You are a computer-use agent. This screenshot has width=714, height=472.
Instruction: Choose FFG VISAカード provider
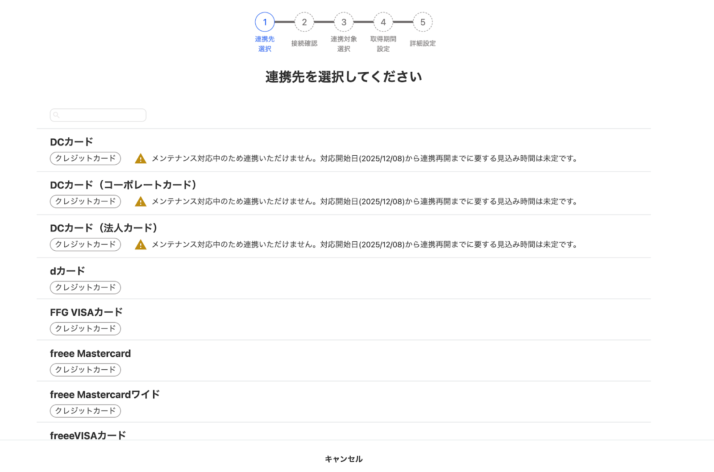[x=344, y=319]
